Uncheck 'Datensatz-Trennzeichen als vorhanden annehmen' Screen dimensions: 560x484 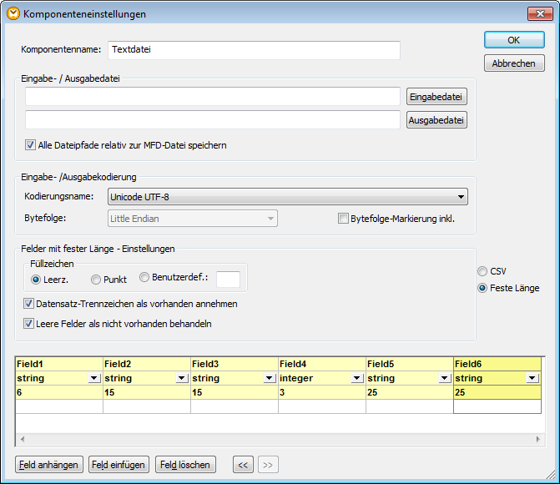point(29,304)
